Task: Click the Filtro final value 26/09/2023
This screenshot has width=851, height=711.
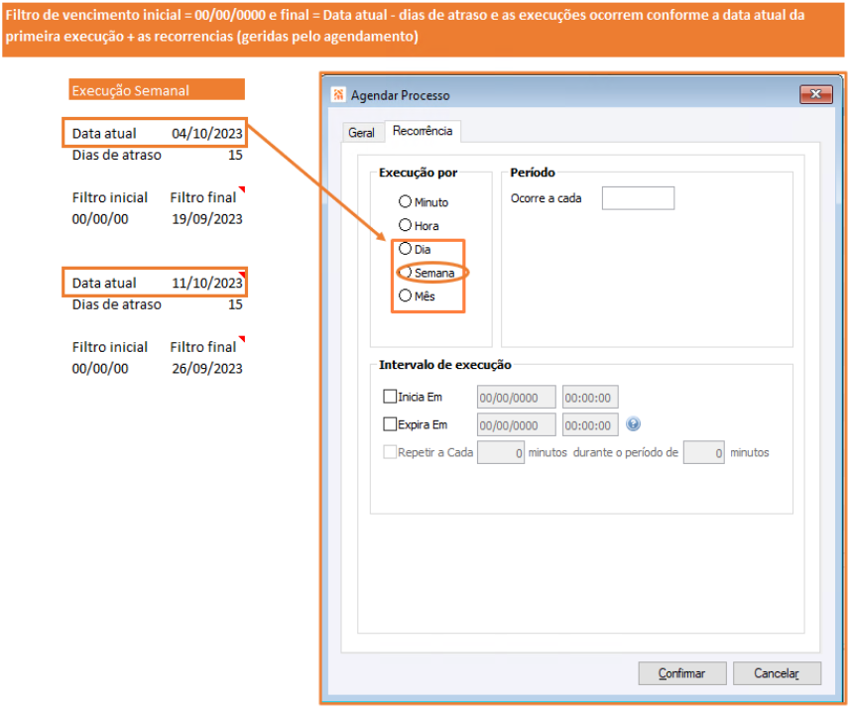Action: (207, 369)
